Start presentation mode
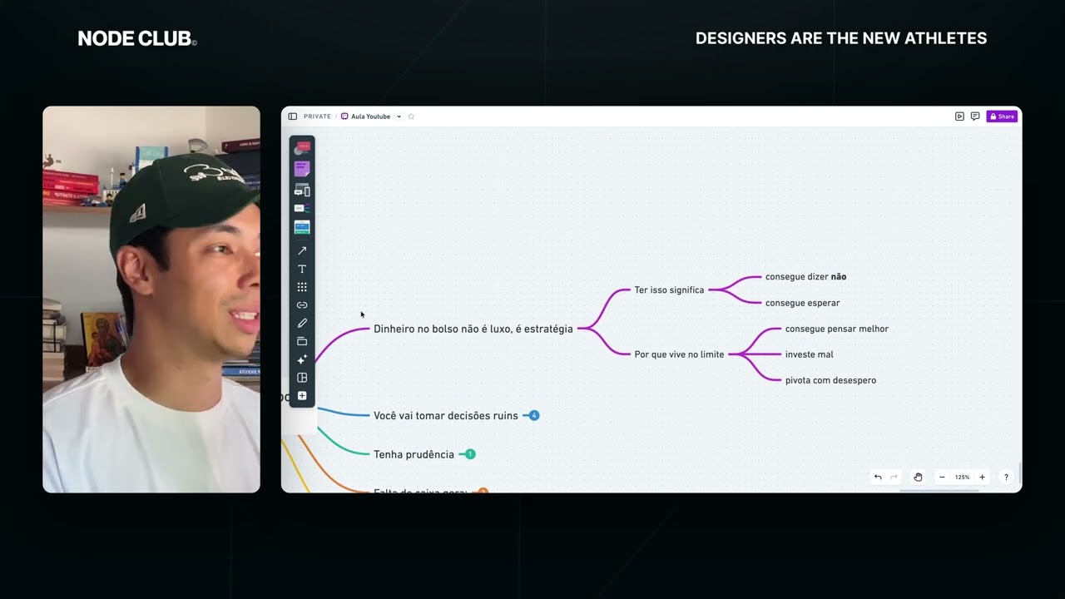1065x599 pixels. 959,116
